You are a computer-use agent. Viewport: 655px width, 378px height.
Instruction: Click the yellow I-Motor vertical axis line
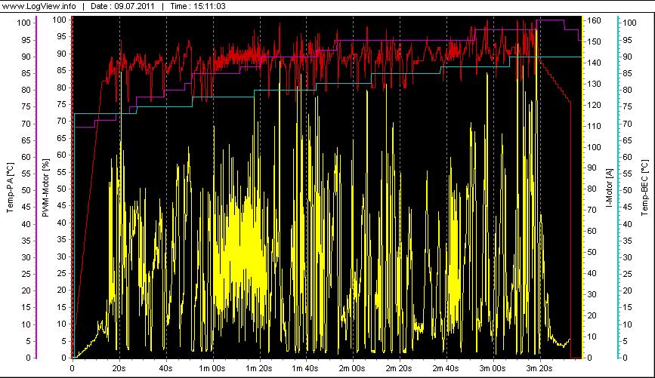[582, 187]
